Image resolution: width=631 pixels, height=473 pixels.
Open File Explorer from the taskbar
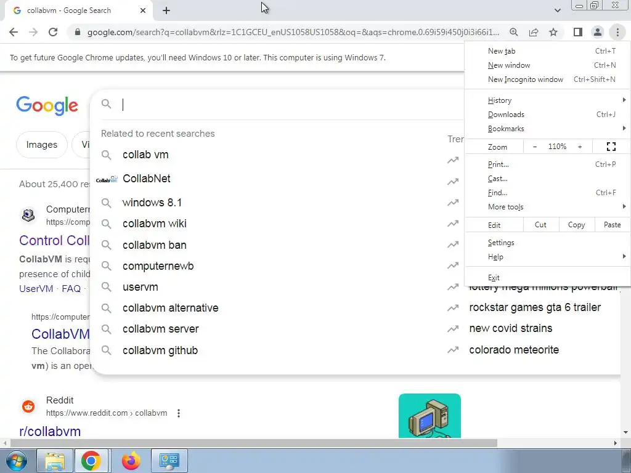click(x=55, y=461)
